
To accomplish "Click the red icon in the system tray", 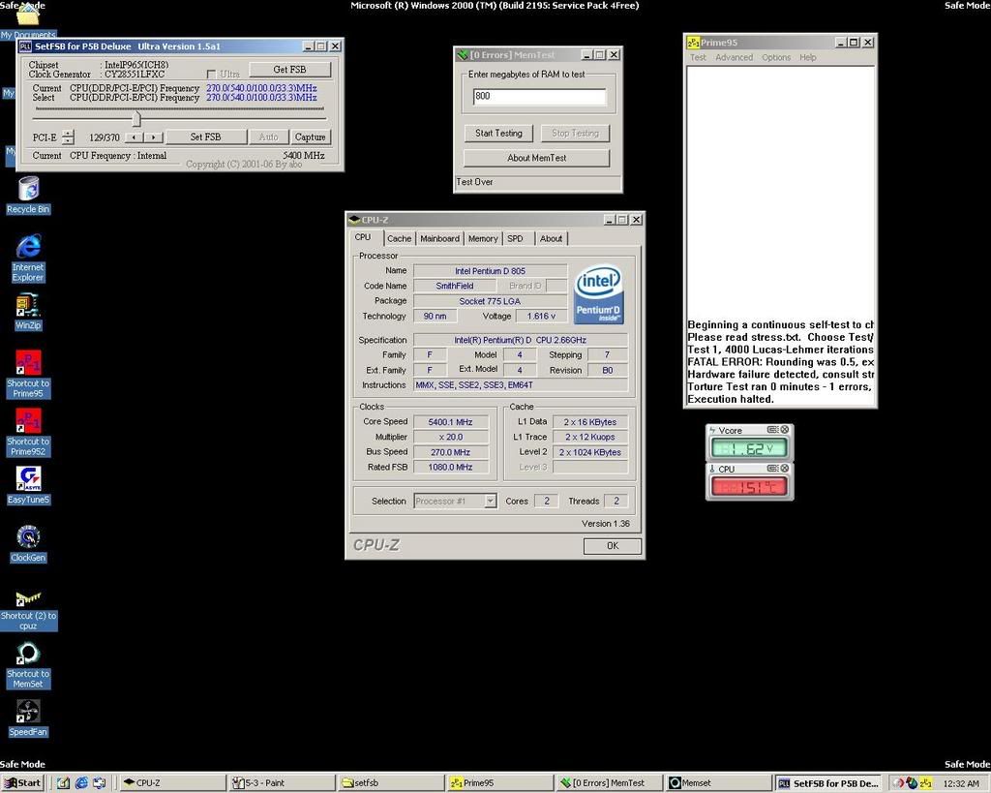I will (x=899, y=783).
